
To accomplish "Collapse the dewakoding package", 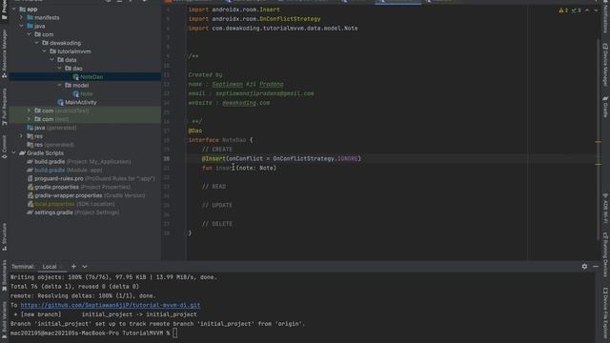I will [37, 43].
